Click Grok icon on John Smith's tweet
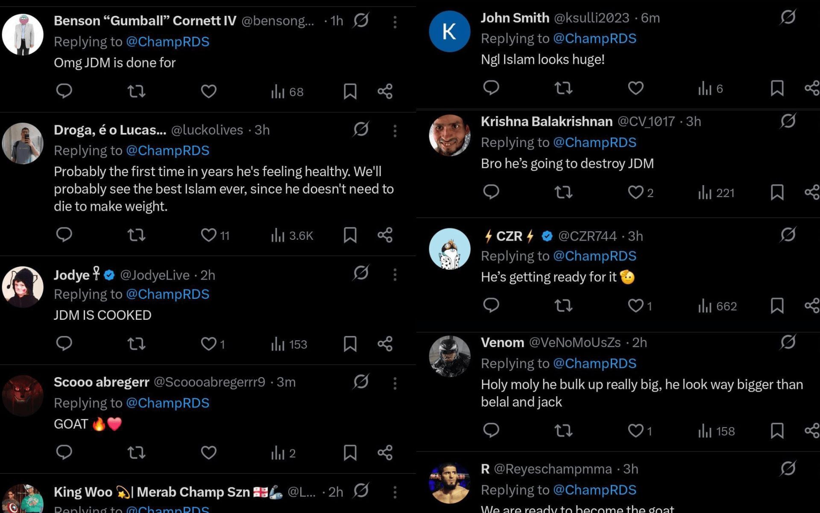Image resolution: width=820 pixels, height=513 pixels. point(788,18)
